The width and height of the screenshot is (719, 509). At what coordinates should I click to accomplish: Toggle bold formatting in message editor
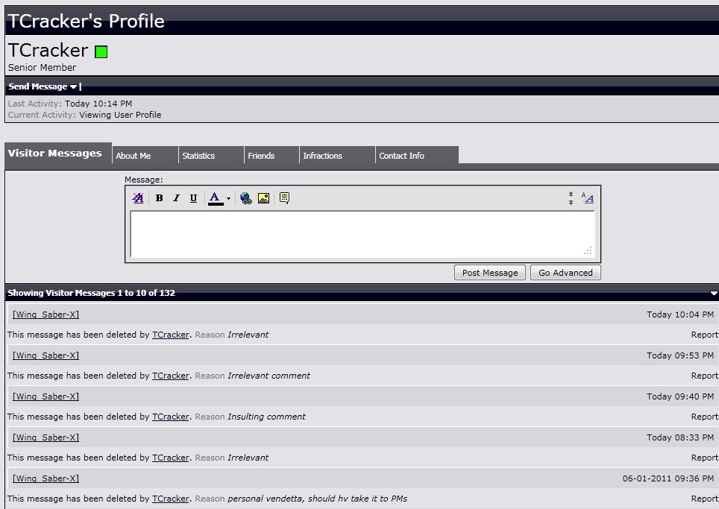[159, 198]
